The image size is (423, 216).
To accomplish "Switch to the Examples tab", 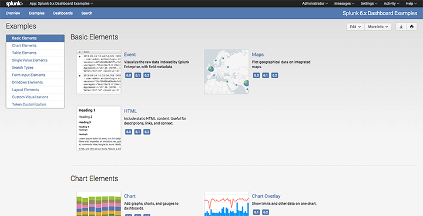I will coord(36,13).
